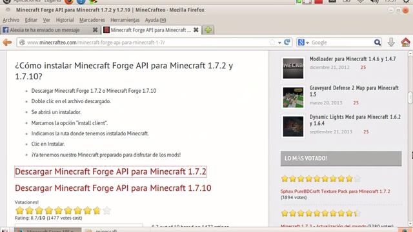Expand the URL history dropdown arrow

[x=279, y=43]
